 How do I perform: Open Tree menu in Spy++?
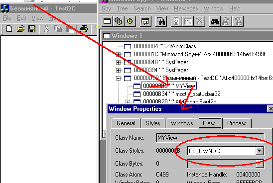pyautogui.click(x=122, y=8)
